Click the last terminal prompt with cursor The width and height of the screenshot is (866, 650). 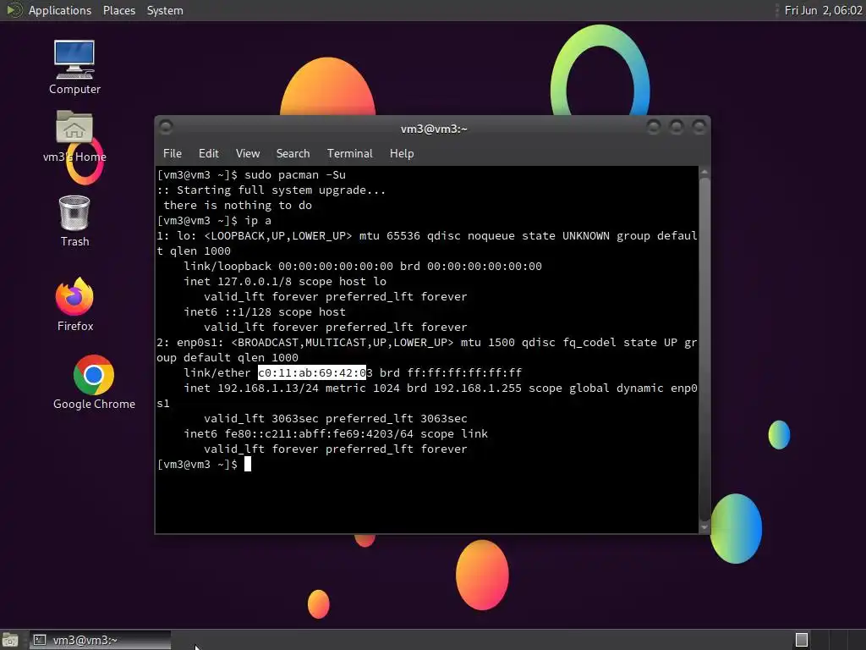[x=204, y=465]
